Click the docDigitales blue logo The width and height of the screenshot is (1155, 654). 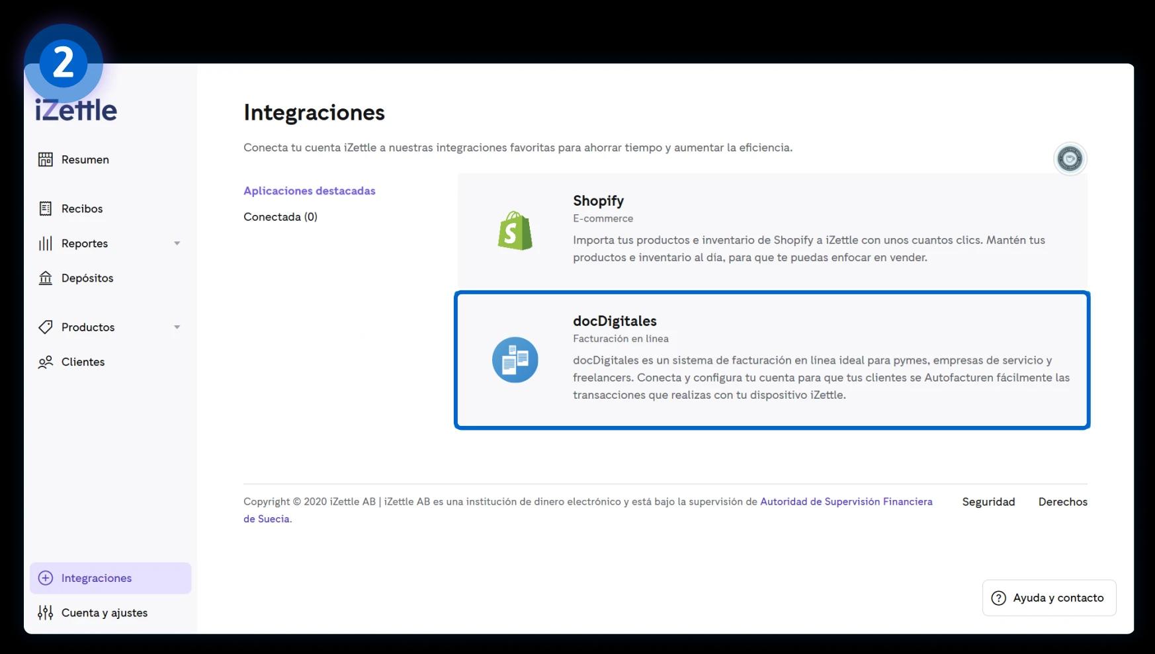point(515,360)
